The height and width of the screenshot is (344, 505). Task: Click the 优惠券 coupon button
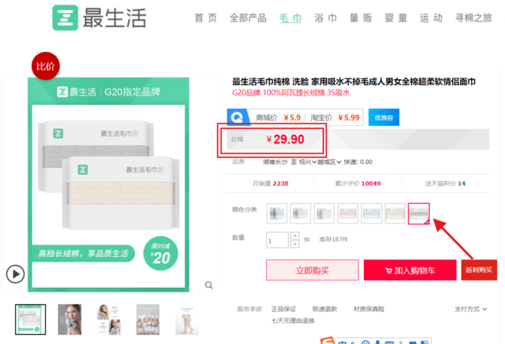point(383,118)
